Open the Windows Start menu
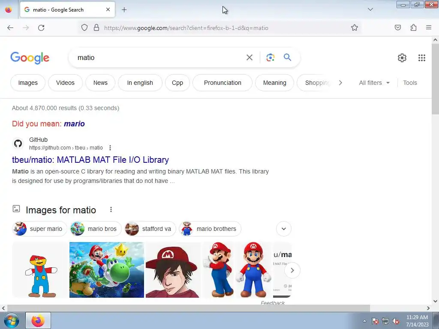 tap(11, 320)
